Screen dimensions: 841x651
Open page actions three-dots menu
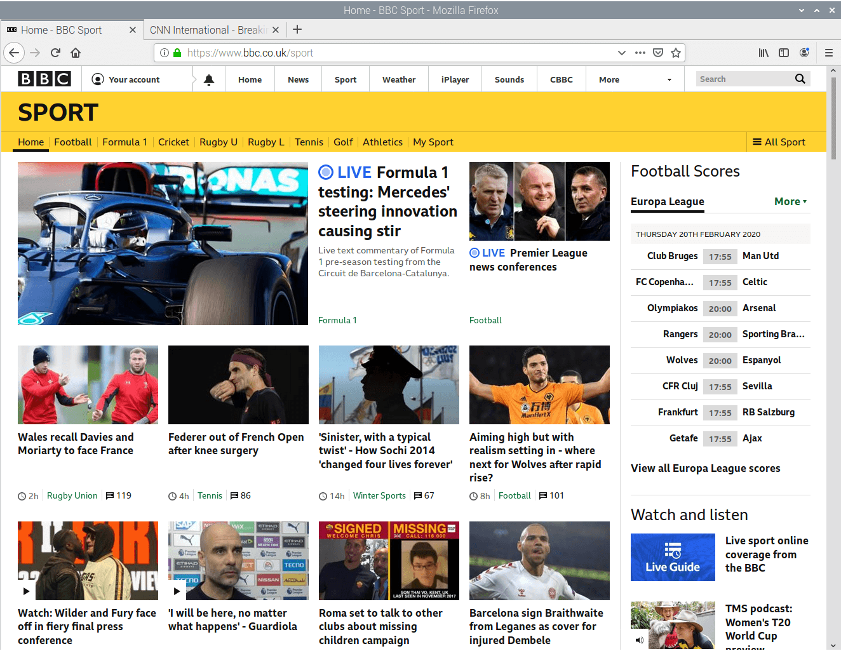(x=640, y=53)
